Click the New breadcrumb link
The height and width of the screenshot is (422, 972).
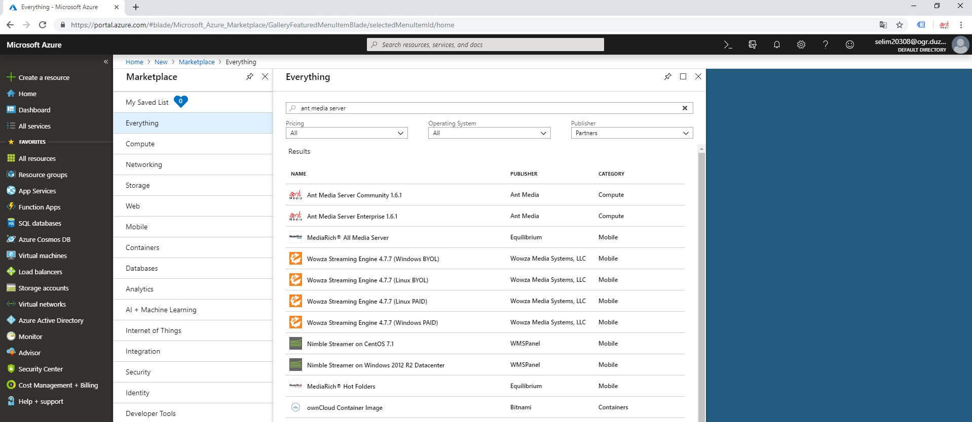coord(161,62)
